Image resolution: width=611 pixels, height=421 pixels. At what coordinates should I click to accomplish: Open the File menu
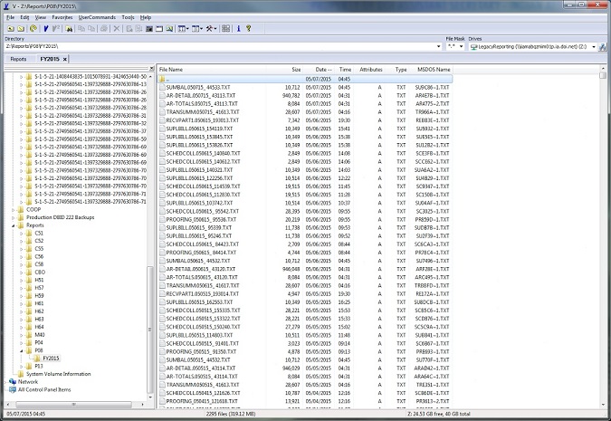coord(11,17)
